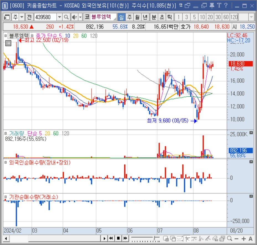Click the crosshair axis tool icon
Image resolution: width=257 pixels, height=245 pixels.
tap(187, 239)
